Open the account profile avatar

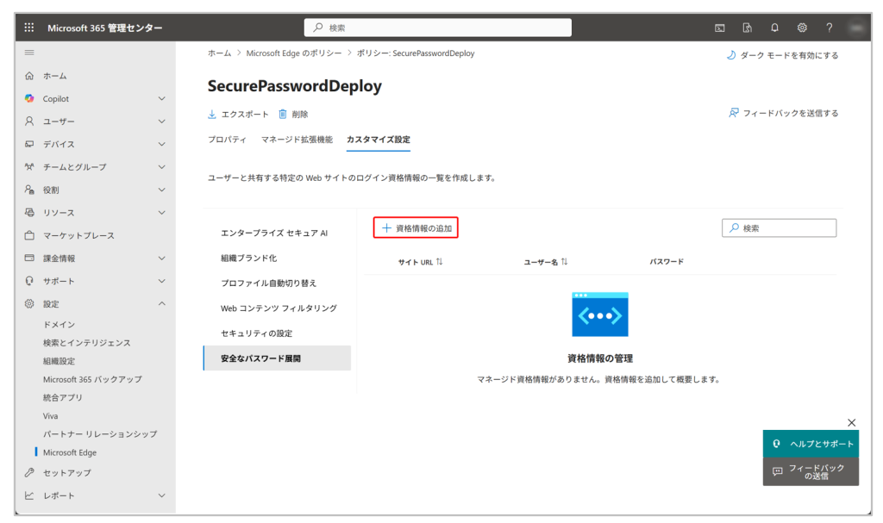click(857, 28)
